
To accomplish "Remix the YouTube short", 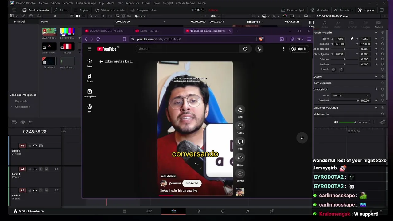I will (240, 174).
